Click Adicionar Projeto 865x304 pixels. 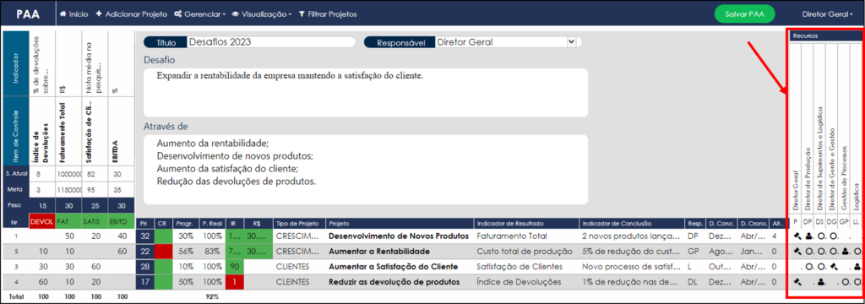click(x=131, y=14)
